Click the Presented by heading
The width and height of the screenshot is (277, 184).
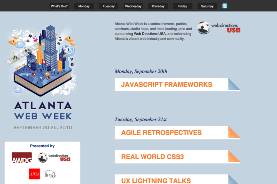click(42, 146)
